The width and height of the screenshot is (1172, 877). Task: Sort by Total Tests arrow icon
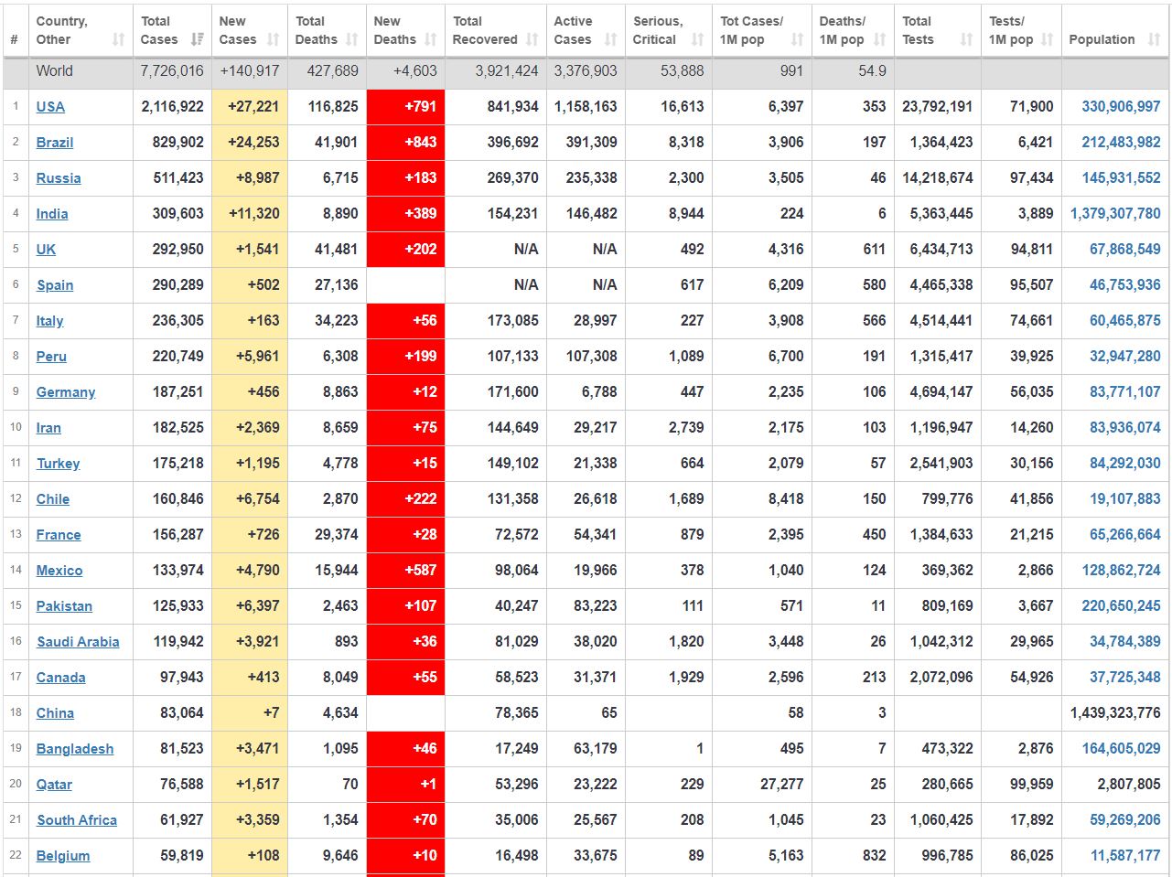pos(966,39)
